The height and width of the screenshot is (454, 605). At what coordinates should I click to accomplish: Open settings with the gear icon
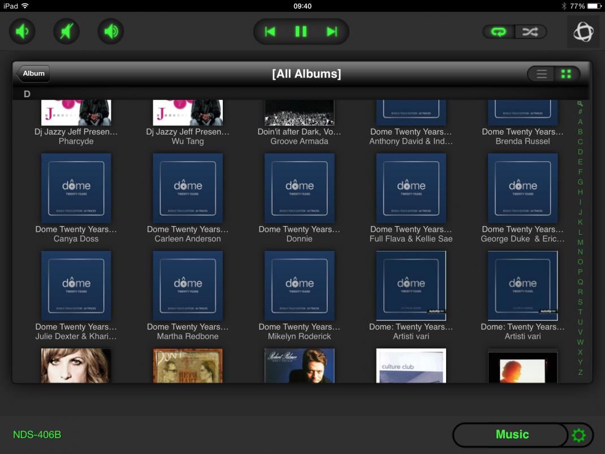coord(579,435)
